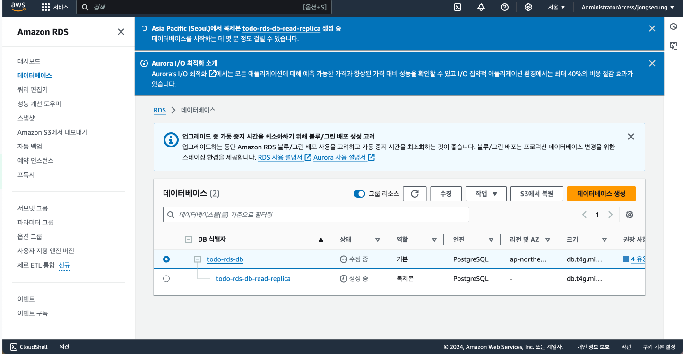Click the search magnifier in the top bar
Viewport: 683px width, 354px height.
tap(85, 7)
